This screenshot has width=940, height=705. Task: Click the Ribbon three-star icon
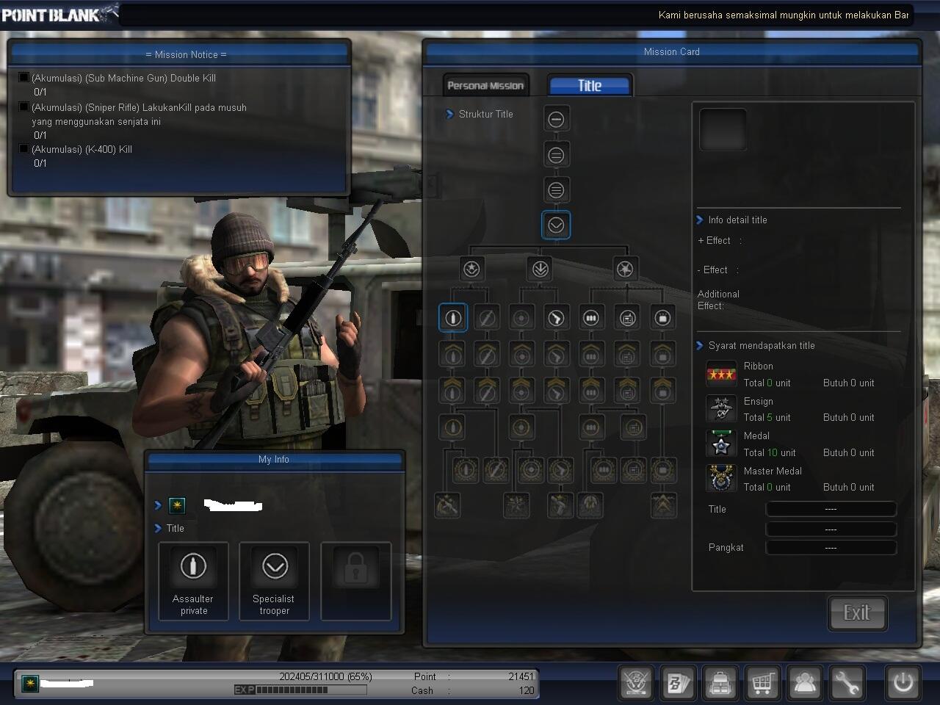[x=721, y=375]
